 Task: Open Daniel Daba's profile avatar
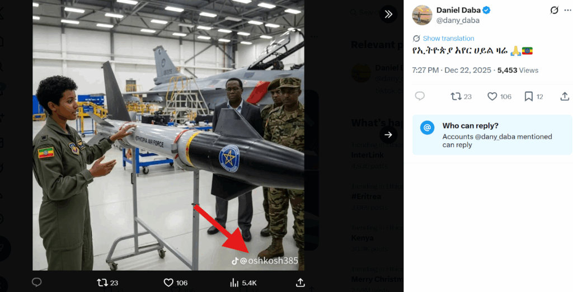click(422, 15)
